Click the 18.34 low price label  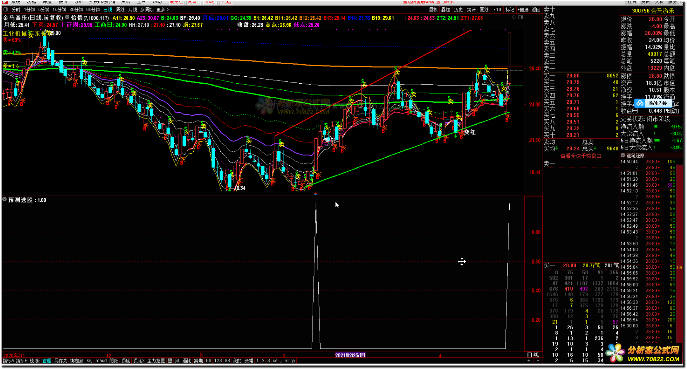point(240,188)
